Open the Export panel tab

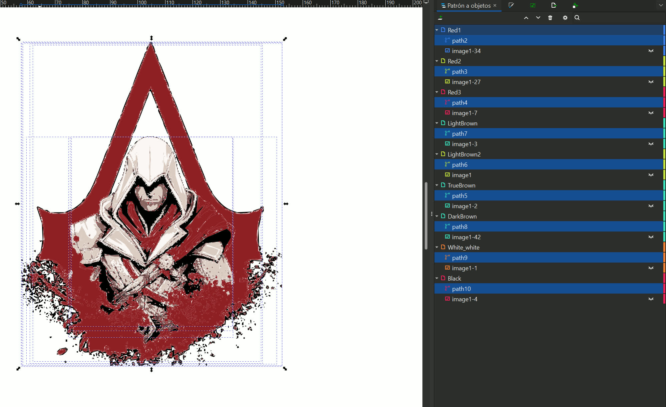tap(554, 5)
